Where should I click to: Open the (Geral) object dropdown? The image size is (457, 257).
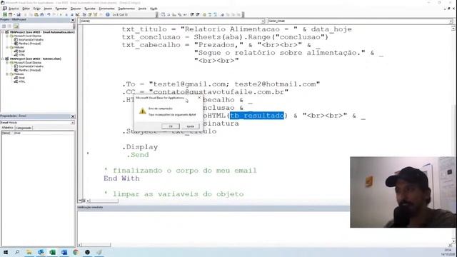tap(263, 21)
